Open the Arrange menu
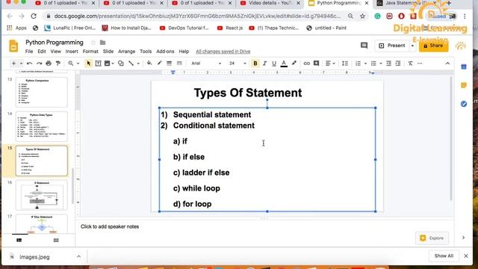The width and height of the screenshot is (478, 269). 126,52
